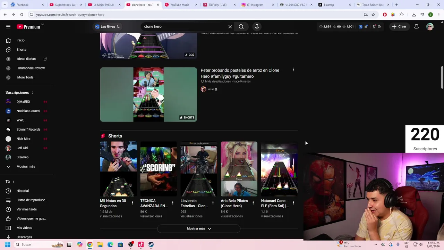Bookmark this page with the star icon
The height and width of the screenshot is (250, 444).
(x=373, y=15)
